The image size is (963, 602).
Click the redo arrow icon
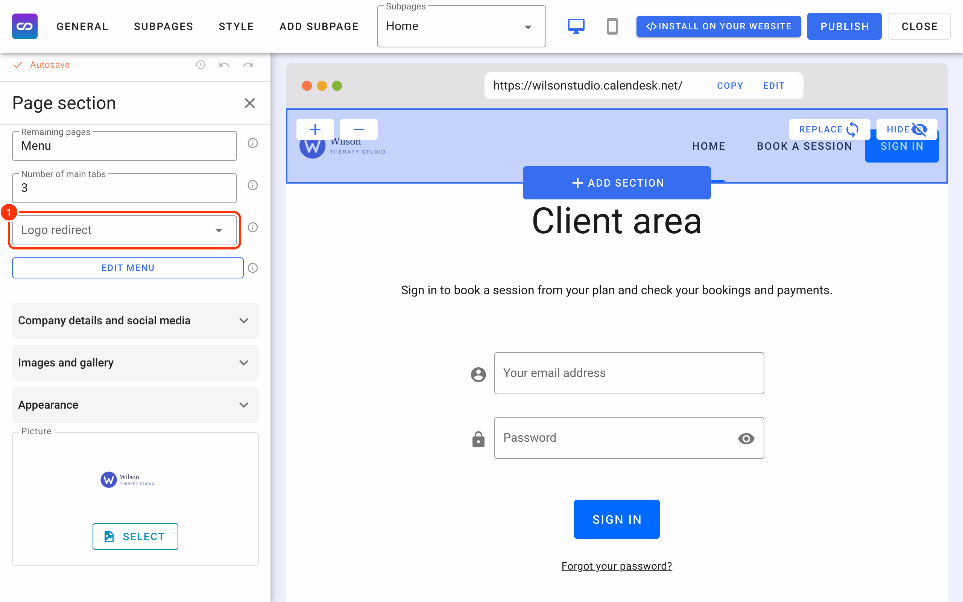click(248, 64)
